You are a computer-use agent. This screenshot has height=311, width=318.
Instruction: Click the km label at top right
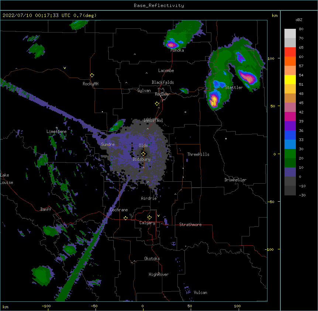[274, 16]
